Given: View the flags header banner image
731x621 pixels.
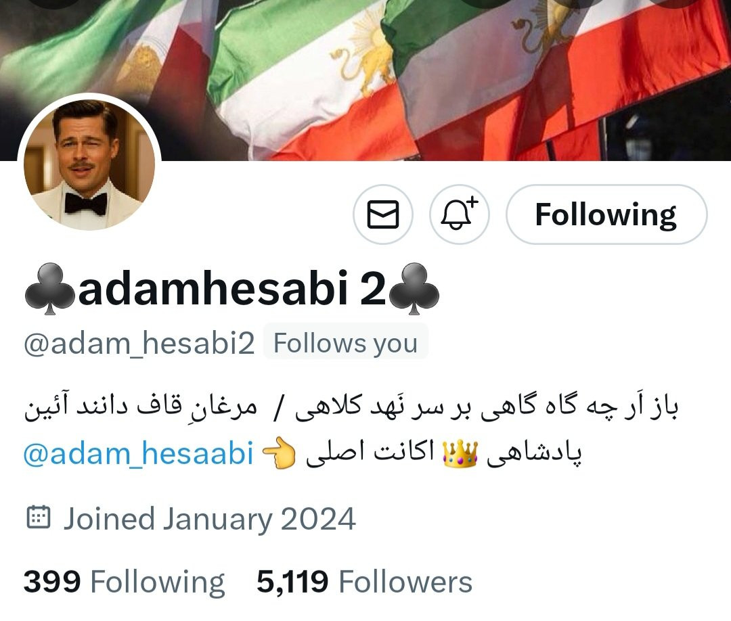Looking at the screenshot, I should pos(365,80).
